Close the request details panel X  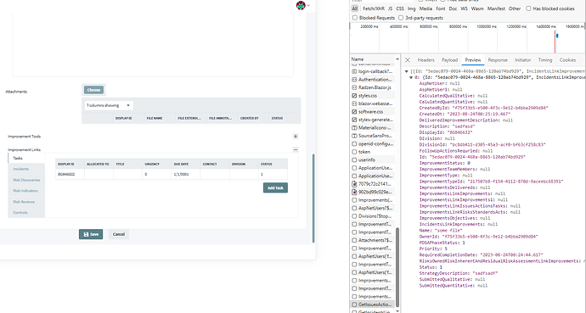tap(408, 60)
